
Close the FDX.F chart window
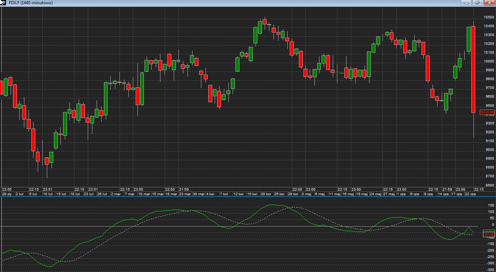tap(489, 3)
